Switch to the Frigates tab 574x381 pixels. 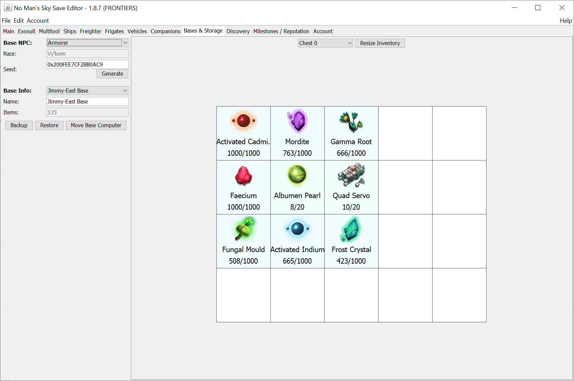coord(114,31)
